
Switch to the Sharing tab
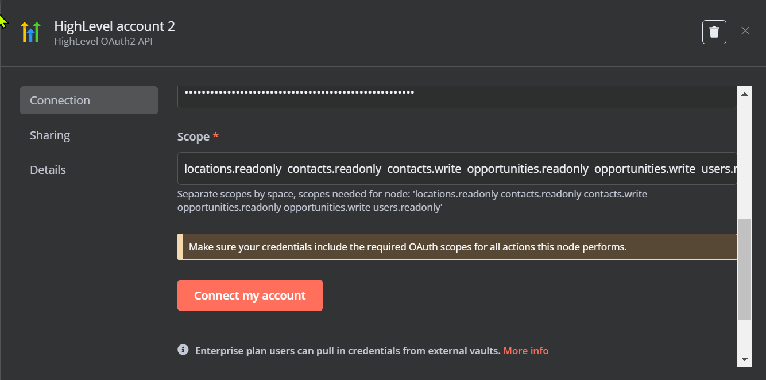(50, 135)
